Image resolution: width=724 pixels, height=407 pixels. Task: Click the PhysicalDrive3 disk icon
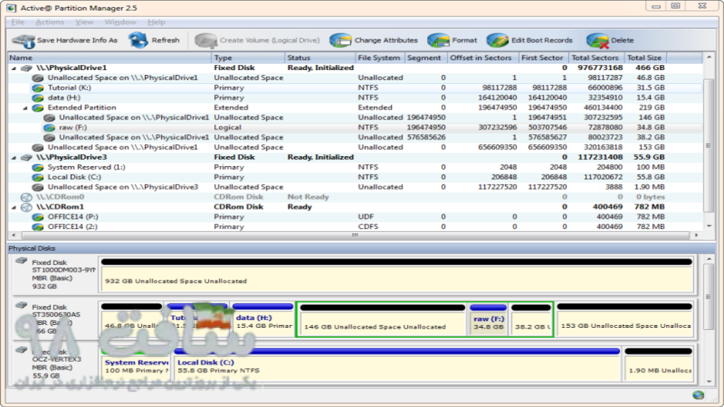27,158
